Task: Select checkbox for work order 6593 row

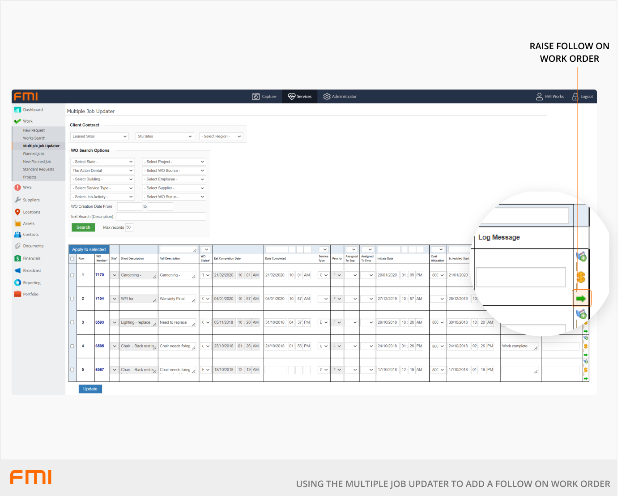Action: tap(72, 322)
